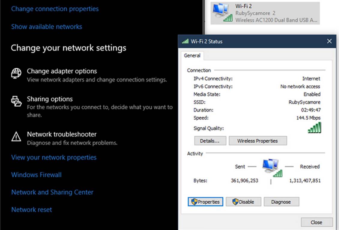
Task: Click the Change adapter options globe icon
Action: [16, 73]
